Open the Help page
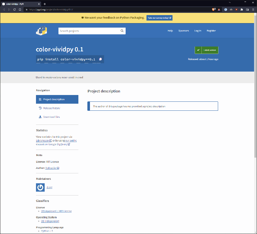This screenshot has height=234, width=257. pos(170,31)
